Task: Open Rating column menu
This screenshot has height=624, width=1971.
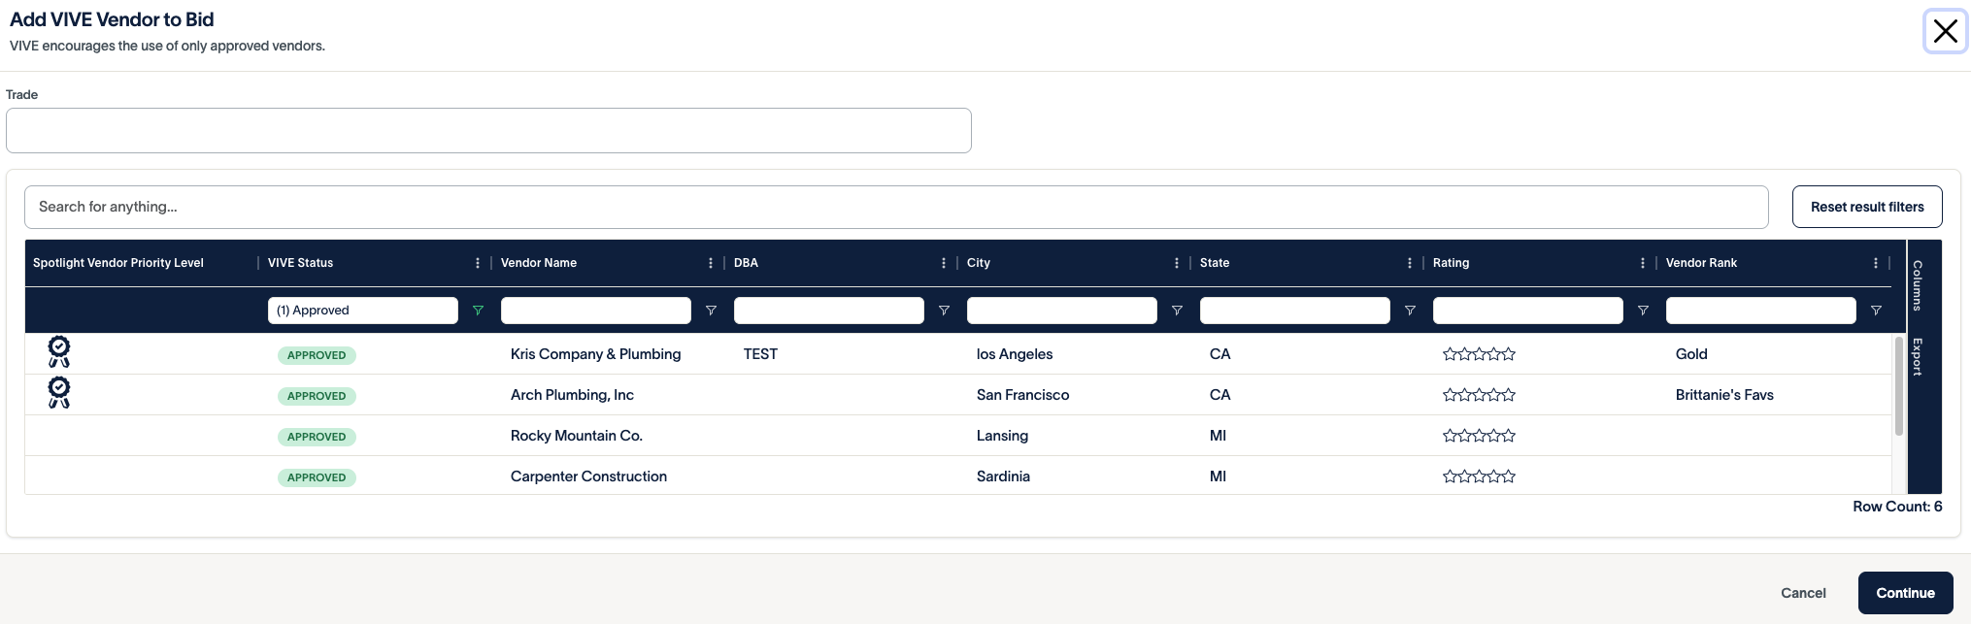Action: click(1643, 263)
